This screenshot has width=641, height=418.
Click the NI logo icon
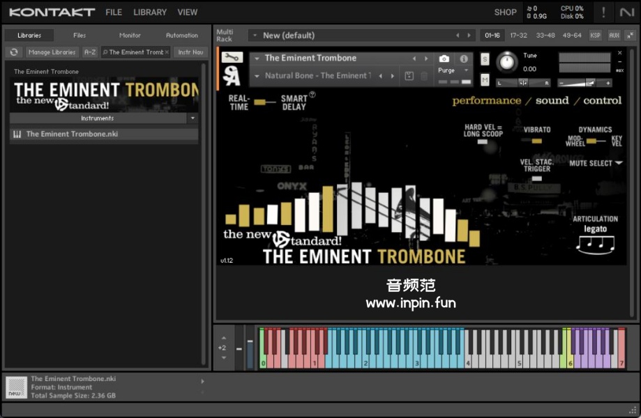[x=626, y=13]
